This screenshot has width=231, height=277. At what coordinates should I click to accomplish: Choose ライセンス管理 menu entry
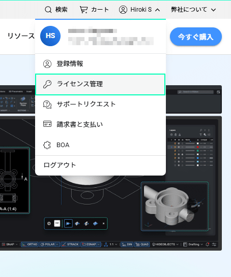(100, 84)
